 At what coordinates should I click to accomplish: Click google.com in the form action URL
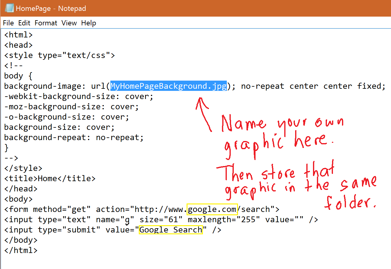212,210
